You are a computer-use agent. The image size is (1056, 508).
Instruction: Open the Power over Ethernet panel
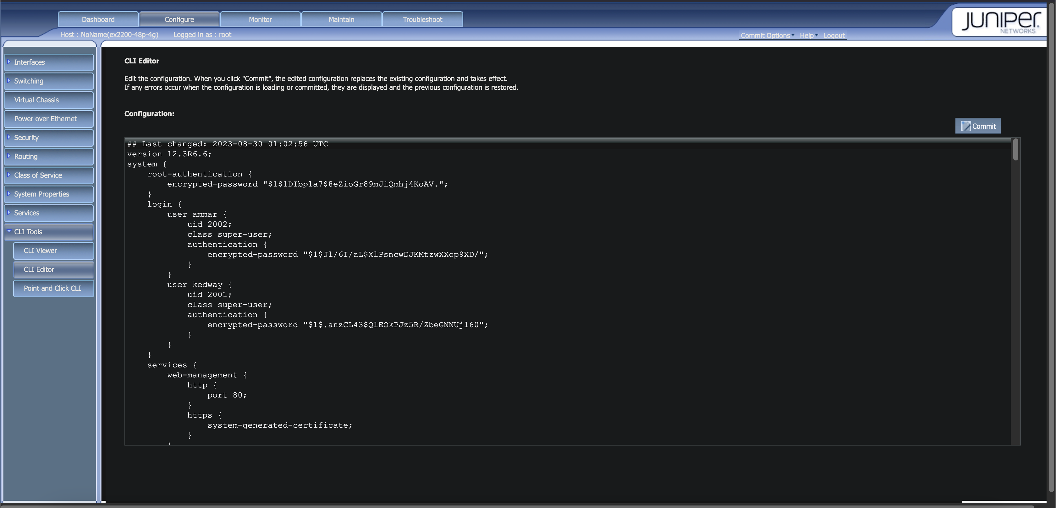click(x=45, y=118)
